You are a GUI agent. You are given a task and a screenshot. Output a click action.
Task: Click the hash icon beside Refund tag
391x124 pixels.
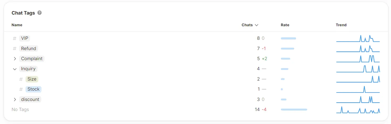point(15,48)
